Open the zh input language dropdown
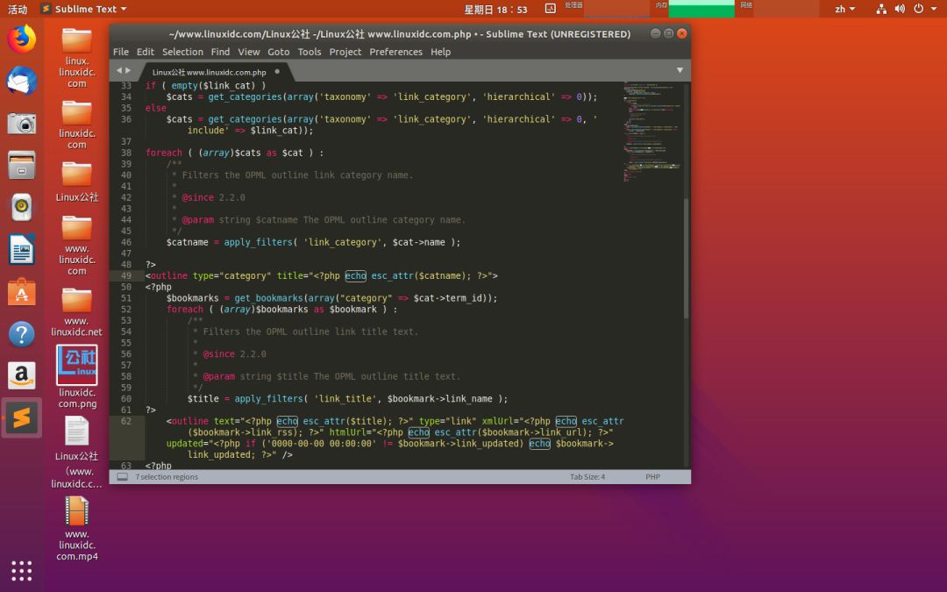The height and width of the screenshot is (592, 947). click(844, 9)
